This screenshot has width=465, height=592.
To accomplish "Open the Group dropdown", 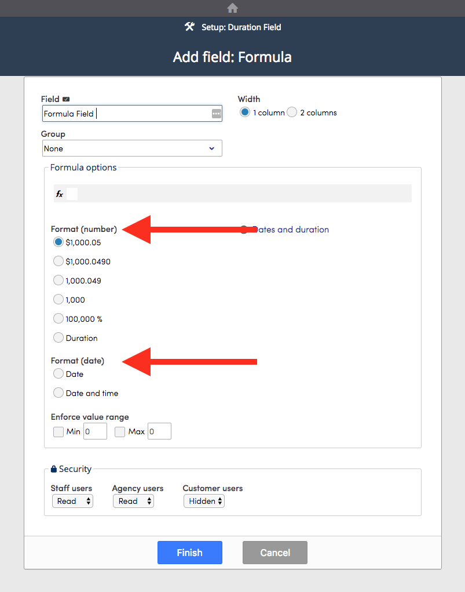I will point(131,148).
